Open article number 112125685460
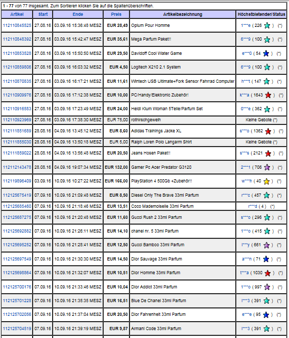Image resolution: width=289 pixels, height=338 pixels. point(17,206)
